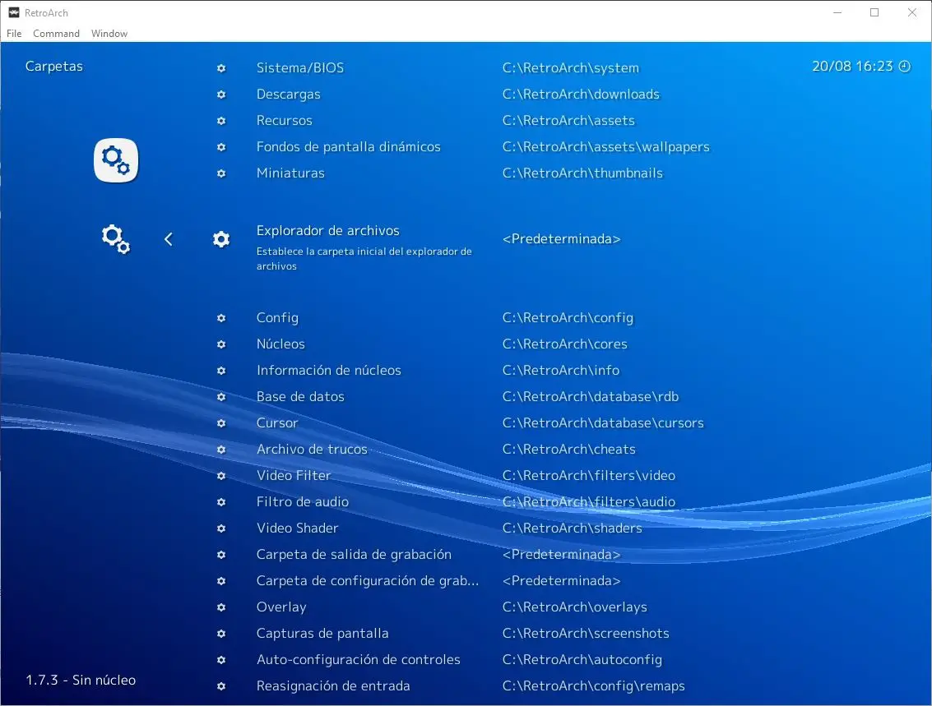The height and width of the screenshot is (706, 932).
Task: Select the Sistema/BIOS folder entry
Action: [x=300, y=67]
